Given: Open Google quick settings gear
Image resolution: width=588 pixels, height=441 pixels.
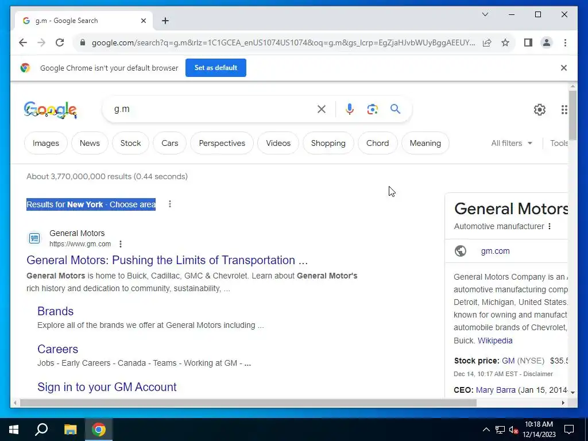Looking at the screenshot, I should [x=539, y=110].
